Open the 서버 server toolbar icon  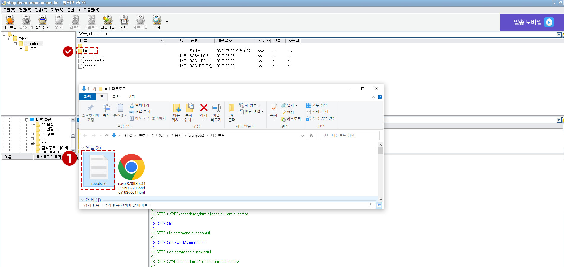(124, 22)
